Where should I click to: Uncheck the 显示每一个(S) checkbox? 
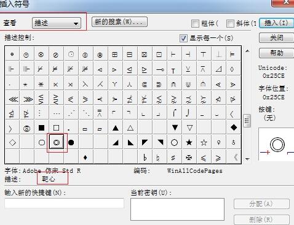tap(183, 38)
